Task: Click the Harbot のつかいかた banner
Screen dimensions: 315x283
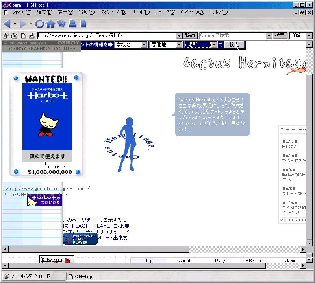Action: click(44, 200)
